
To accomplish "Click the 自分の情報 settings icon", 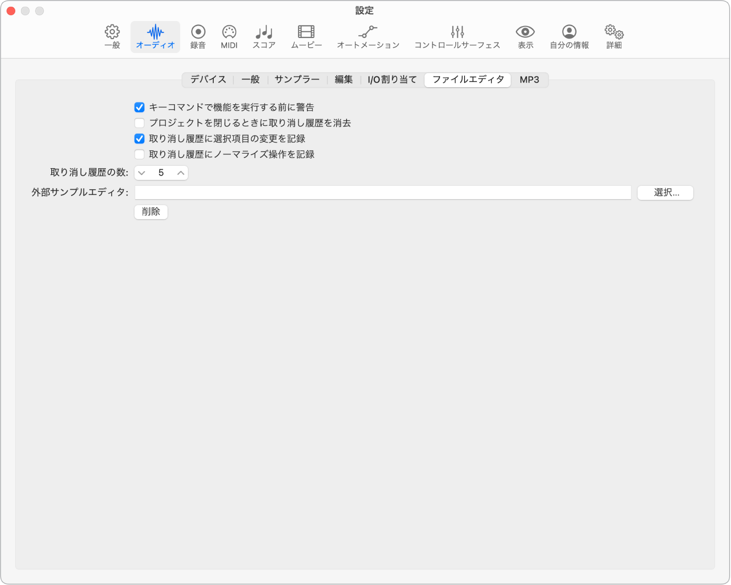I will 569,37.
